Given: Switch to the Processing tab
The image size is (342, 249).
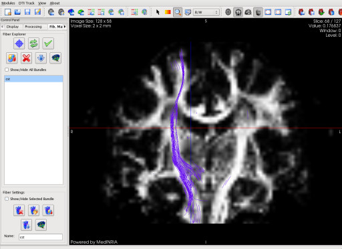Looking at the screenshot, I should pyautogui.click(x=33, y=27).
